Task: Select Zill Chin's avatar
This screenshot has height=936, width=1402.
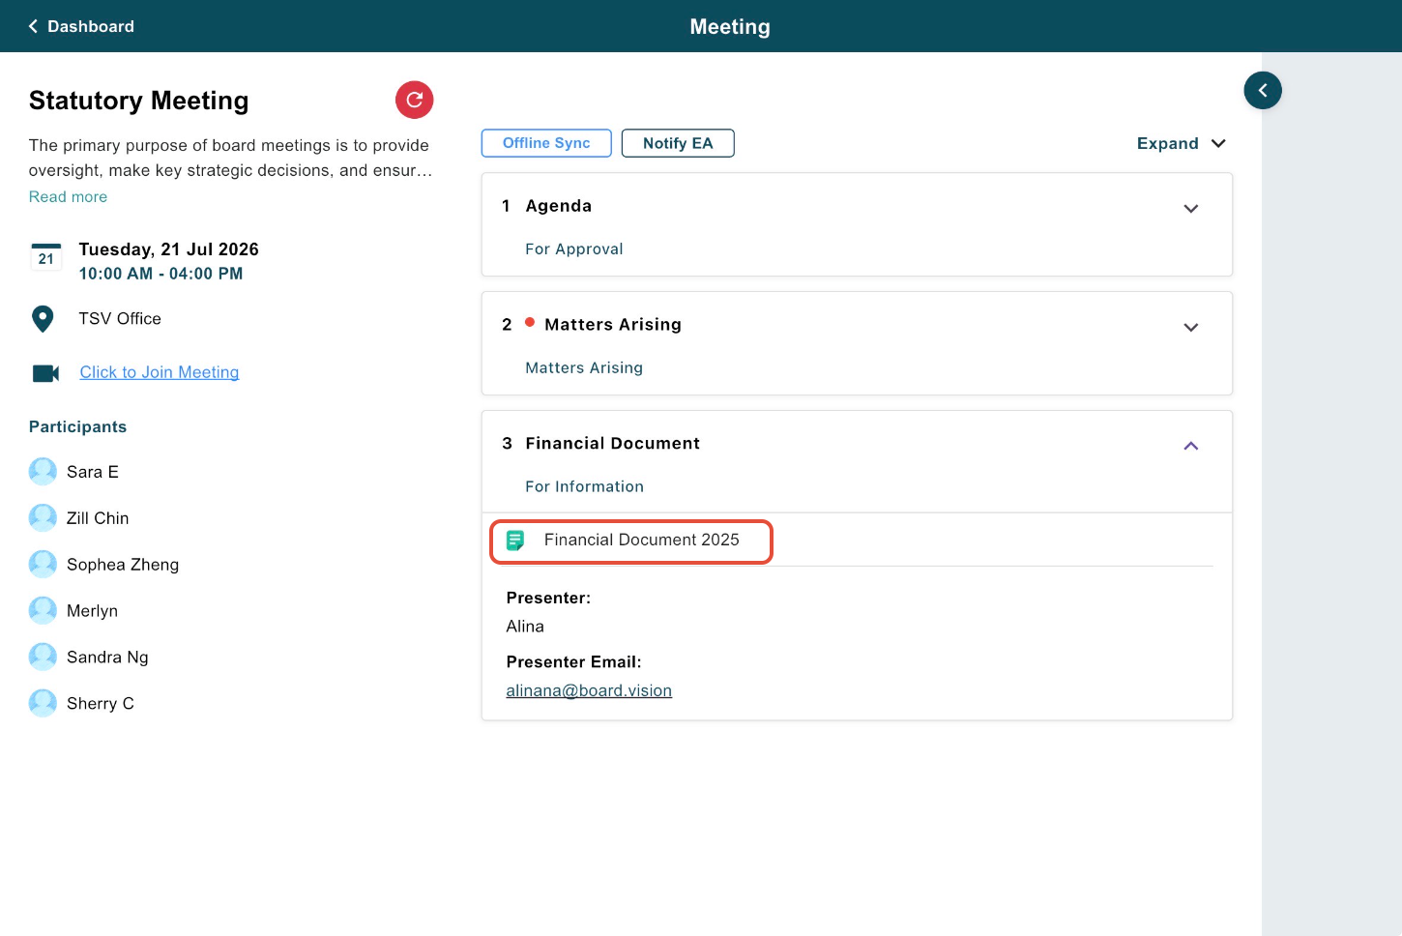Action: coord(43,518)
